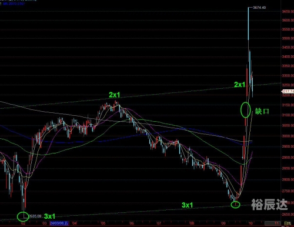Click the 10 month marker on time axis
Screen dimensions: 294x227
250,223
